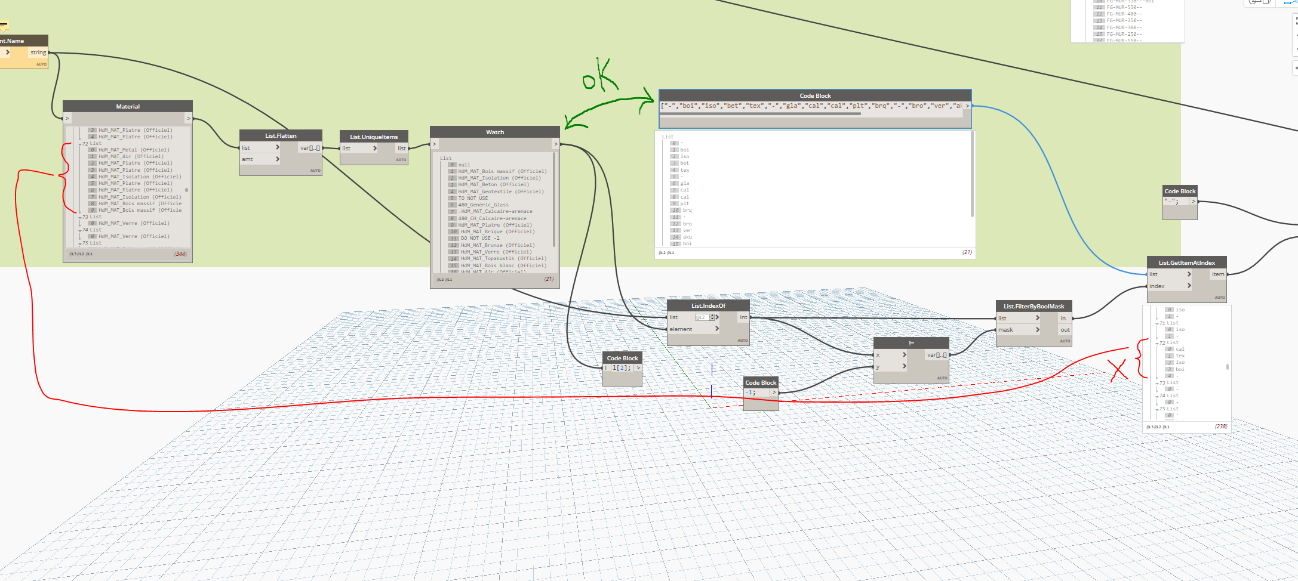Collapse the 73 List arrow in GetItemAtIndex preview
1298x581 pixels.
(x=1157, y=383)
